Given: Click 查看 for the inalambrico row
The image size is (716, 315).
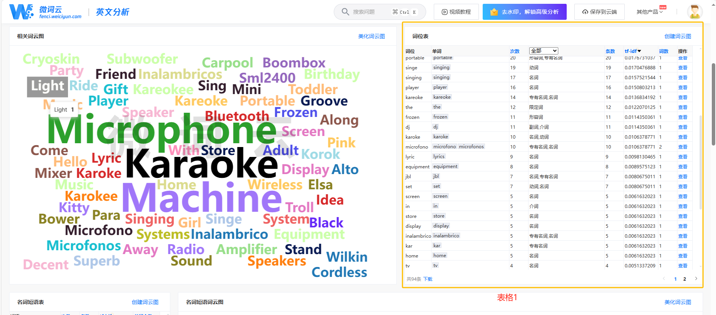Looking at the screenshot, I should point(682,236).
